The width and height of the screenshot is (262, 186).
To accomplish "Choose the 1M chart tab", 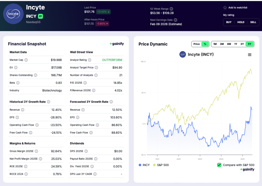I will pyautogui.click(x=215, y=44).
